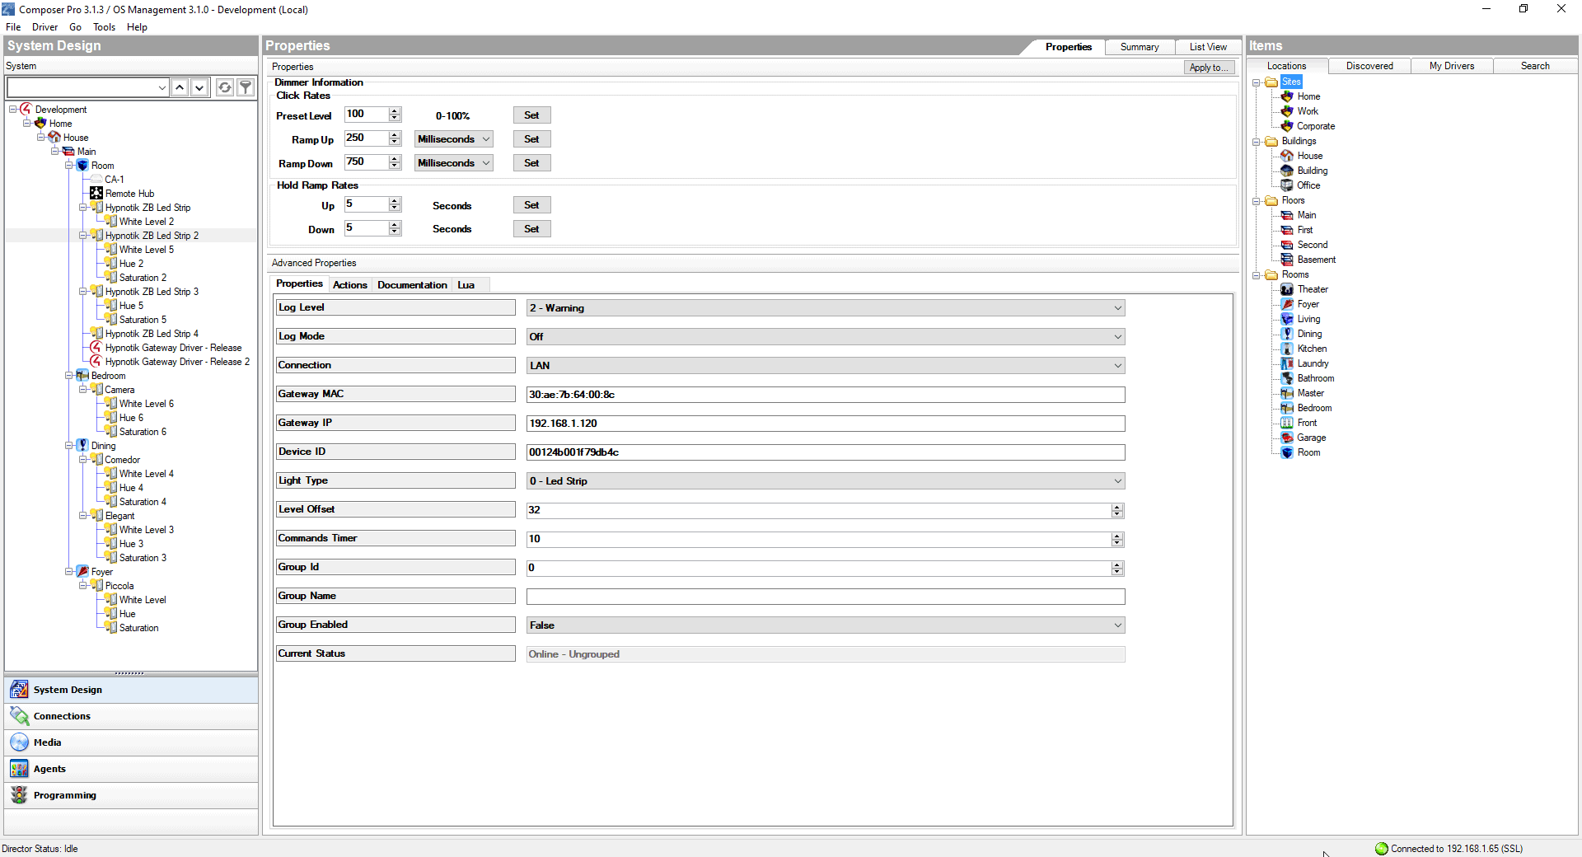Click the Preset Level stepper arrows

395,115
